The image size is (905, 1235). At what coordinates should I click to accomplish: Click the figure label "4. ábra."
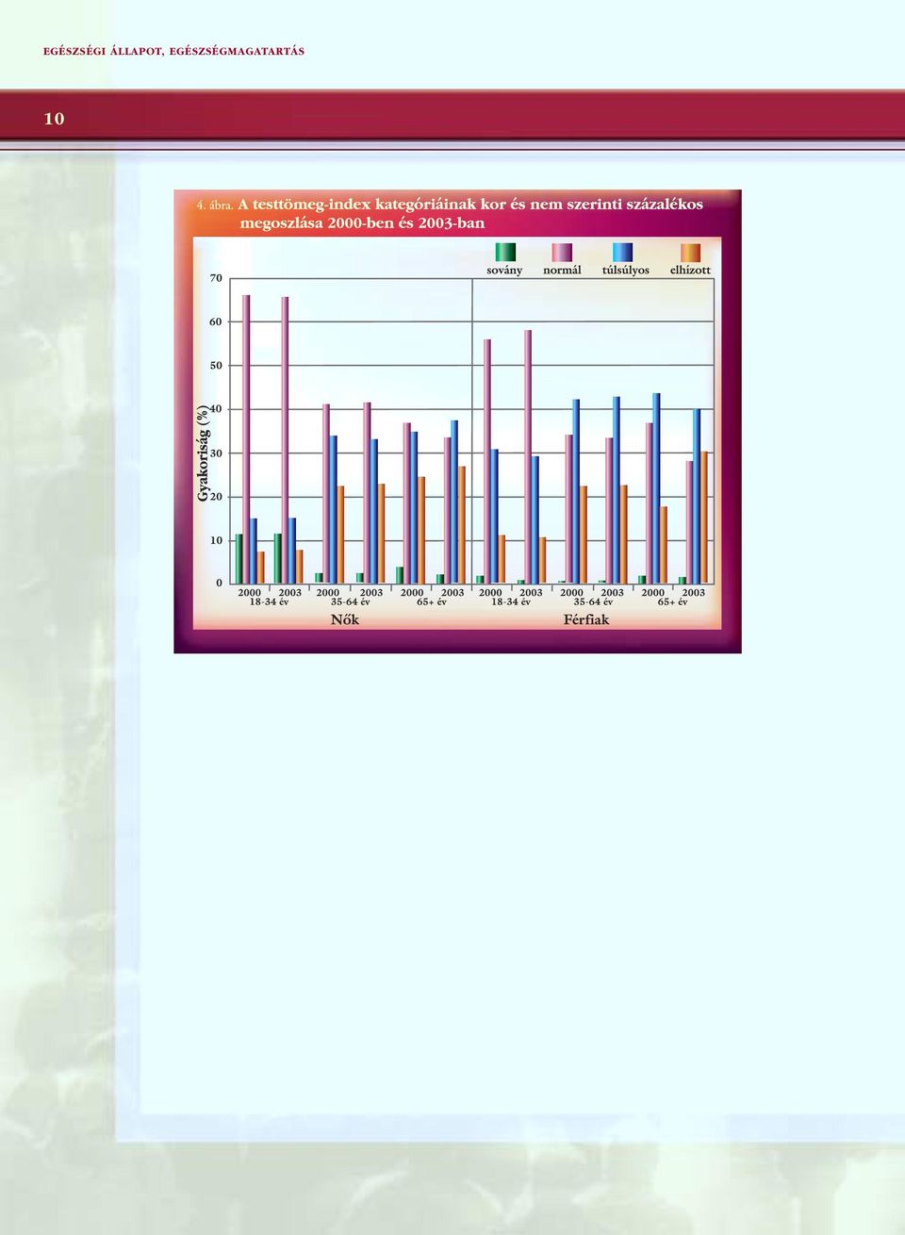[x=214, y=205]
